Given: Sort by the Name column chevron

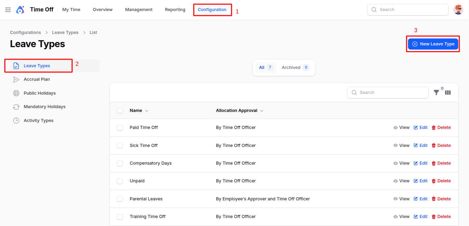Looking at the screenshot, I should pos(147,111).
